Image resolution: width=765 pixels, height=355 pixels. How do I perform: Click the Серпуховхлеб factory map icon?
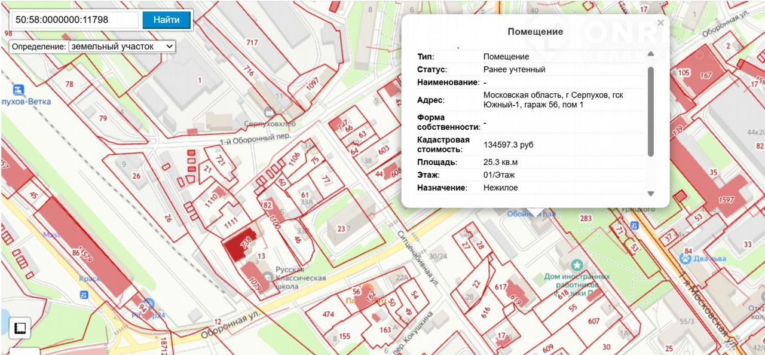[x=270, y=112]
